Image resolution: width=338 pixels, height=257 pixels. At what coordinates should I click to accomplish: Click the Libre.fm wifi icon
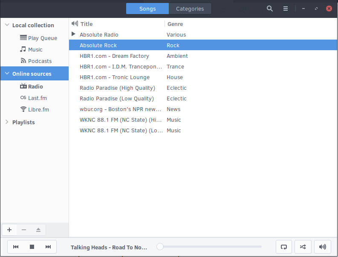coord(23,109)
